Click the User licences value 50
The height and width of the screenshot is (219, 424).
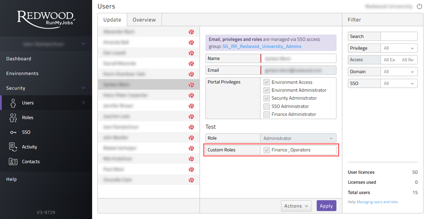pos(415,172)
